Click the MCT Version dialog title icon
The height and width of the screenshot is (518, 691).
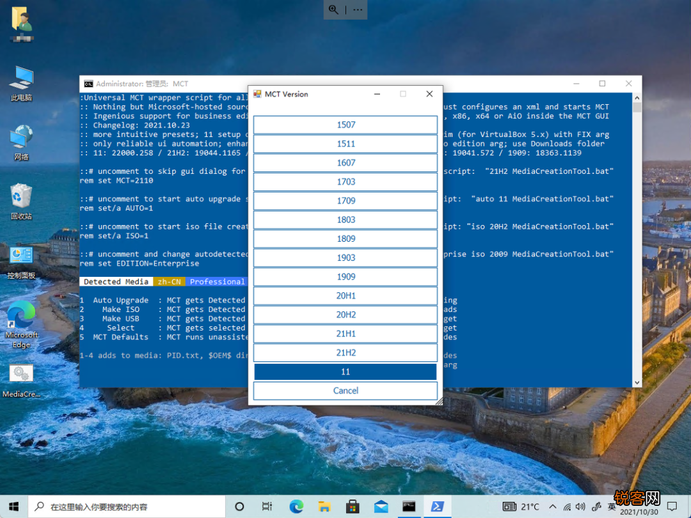(257, 94)
